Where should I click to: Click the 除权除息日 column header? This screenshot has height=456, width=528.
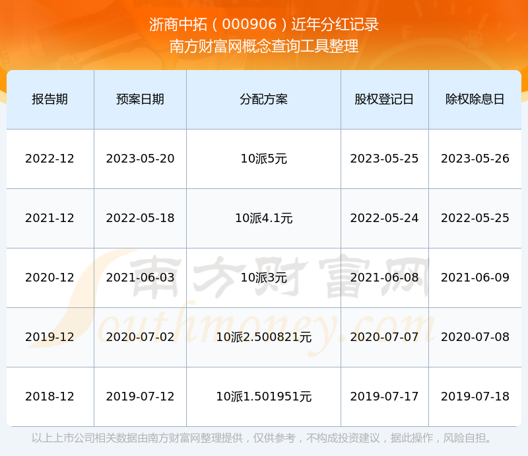point(475,99)
